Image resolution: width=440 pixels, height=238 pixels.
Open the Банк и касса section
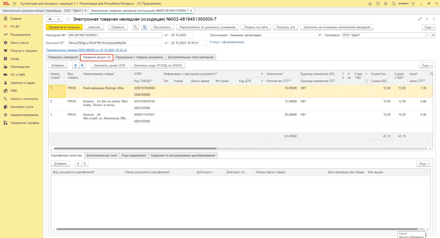(19, 43)
